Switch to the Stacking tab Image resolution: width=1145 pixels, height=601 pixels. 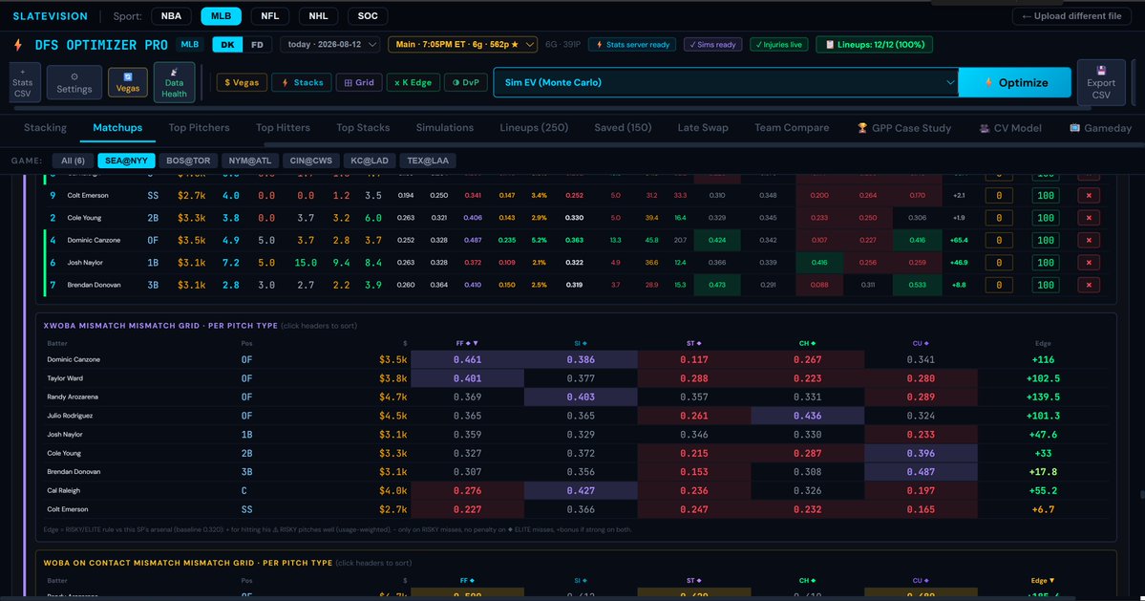pyautogui.click(x=45, y=128)
